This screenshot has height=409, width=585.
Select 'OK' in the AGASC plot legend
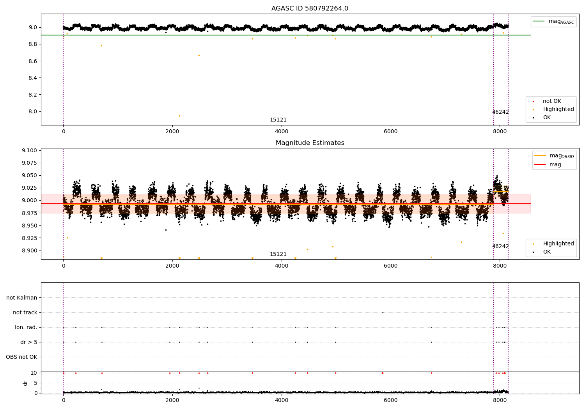[x=542, y=118]
